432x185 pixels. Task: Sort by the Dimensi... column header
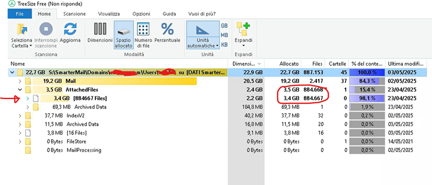[246, 64]
